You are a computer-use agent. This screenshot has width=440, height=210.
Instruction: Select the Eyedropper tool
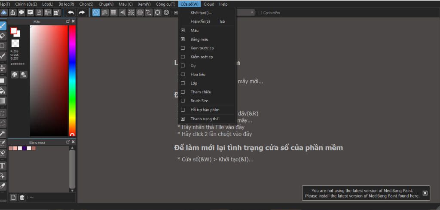[3, 186]
